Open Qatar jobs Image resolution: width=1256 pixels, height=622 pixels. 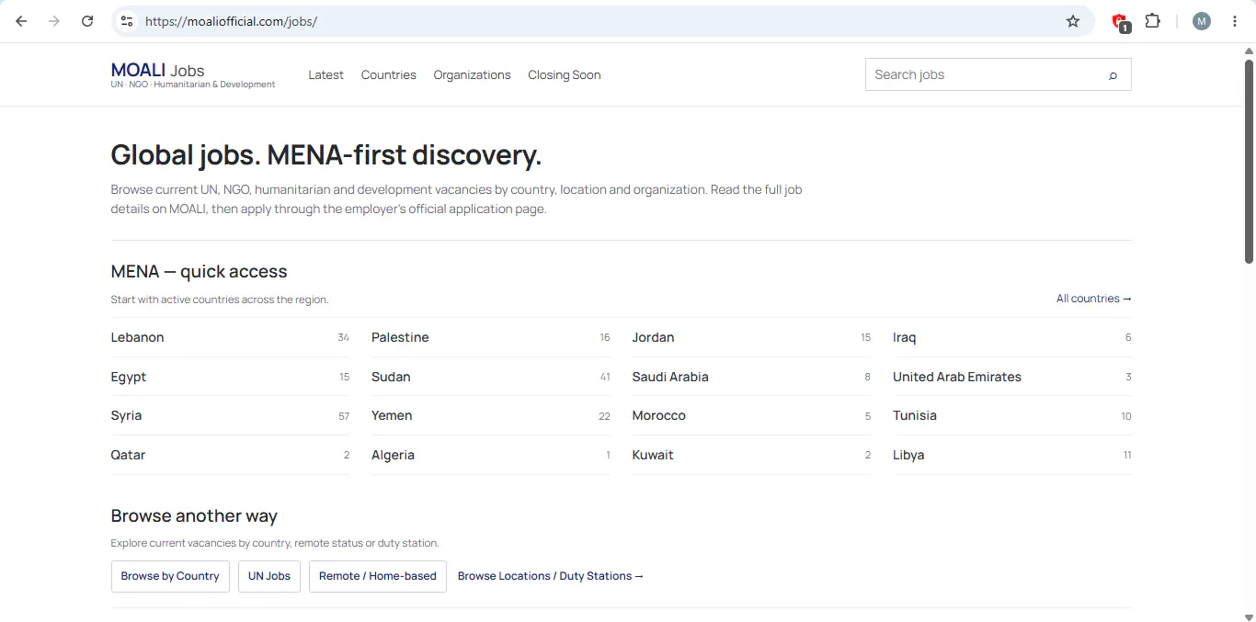pos(230,455)
